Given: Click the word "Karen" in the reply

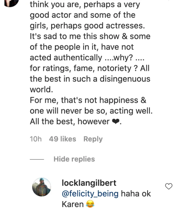Looking at the screenshot, I should coord(72,204).
